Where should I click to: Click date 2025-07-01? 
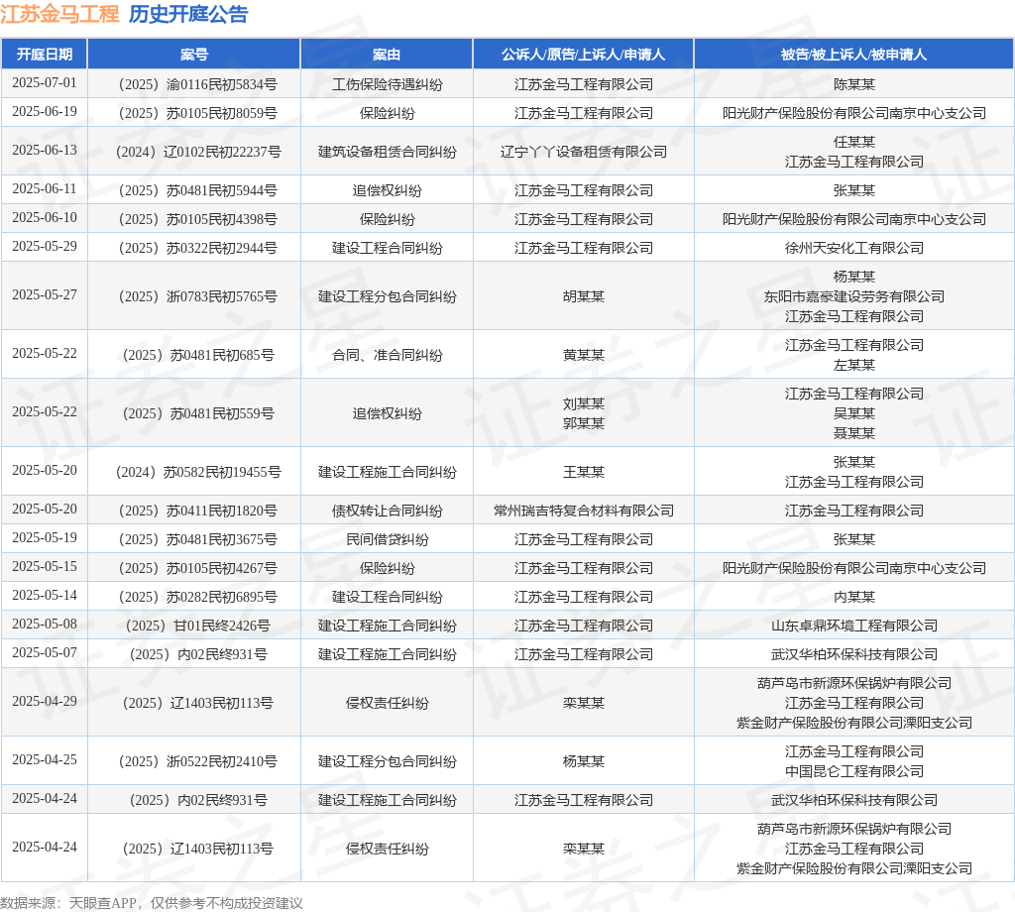(x=44, y=83)
